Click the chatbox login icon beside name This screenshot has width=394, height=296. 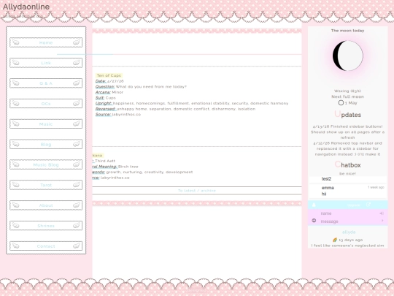(x=382, y=213)
